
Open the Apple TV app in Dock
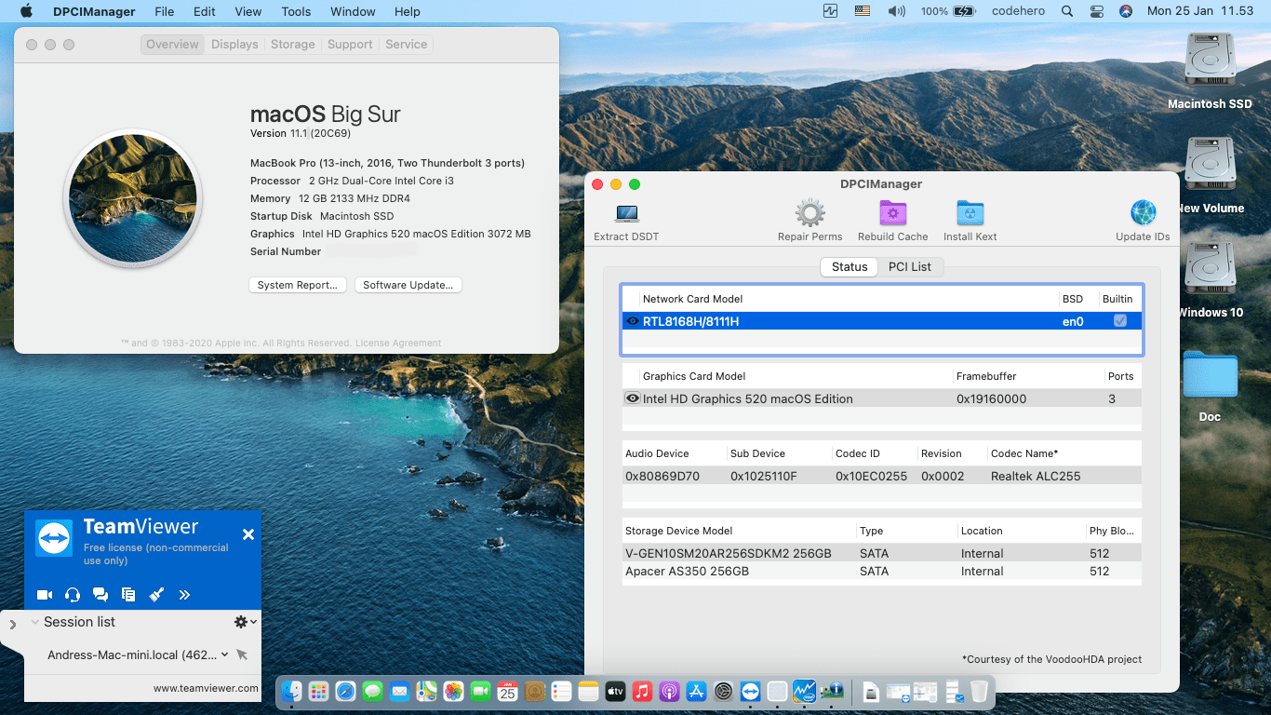(x=615, y=691)
